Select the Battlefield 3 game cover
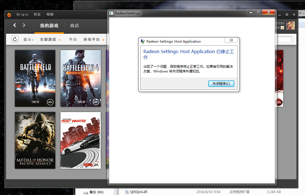Viewport: 305px width, 195px height. click(x=35, y=78)
